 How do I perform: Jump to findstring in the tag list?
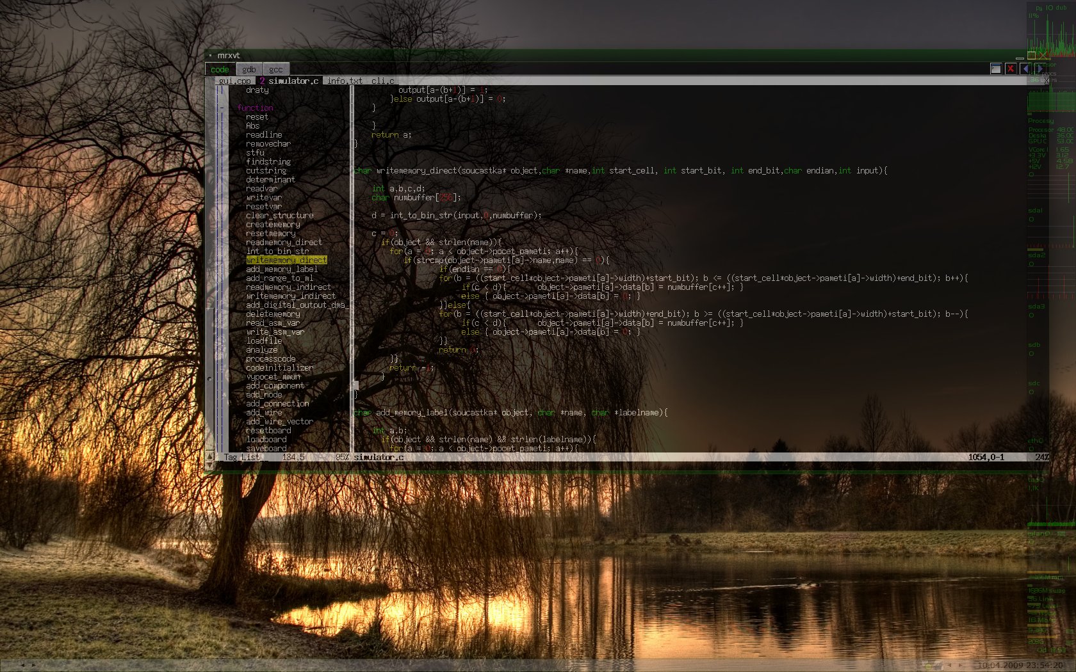click(x=268, y=161)
